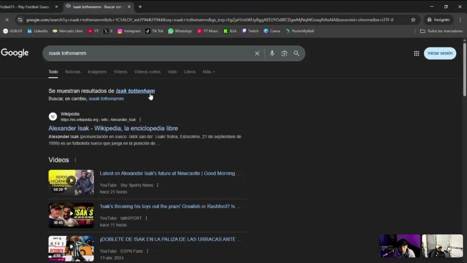Switch to the Videos tab
The width and height of the screenshot is (467, 263).
point(120,72)
